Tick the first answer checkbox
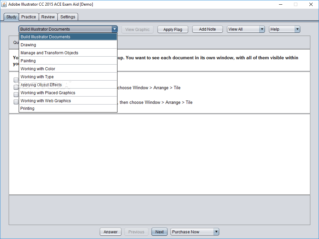This screenshot has width=319, height=239. pyautogui.click(x=16, y=80)
